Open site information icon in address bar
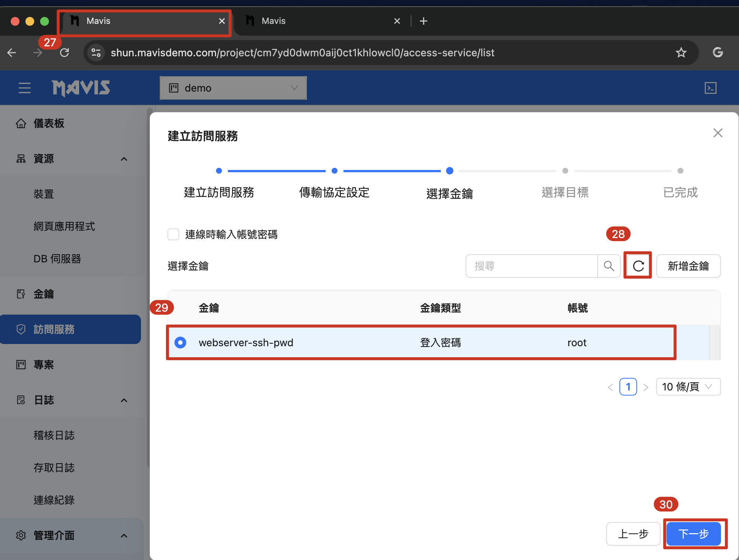Image resolution: width=739 pixels, height=560 pixels. pyautogui.click(x=96, y=53)
